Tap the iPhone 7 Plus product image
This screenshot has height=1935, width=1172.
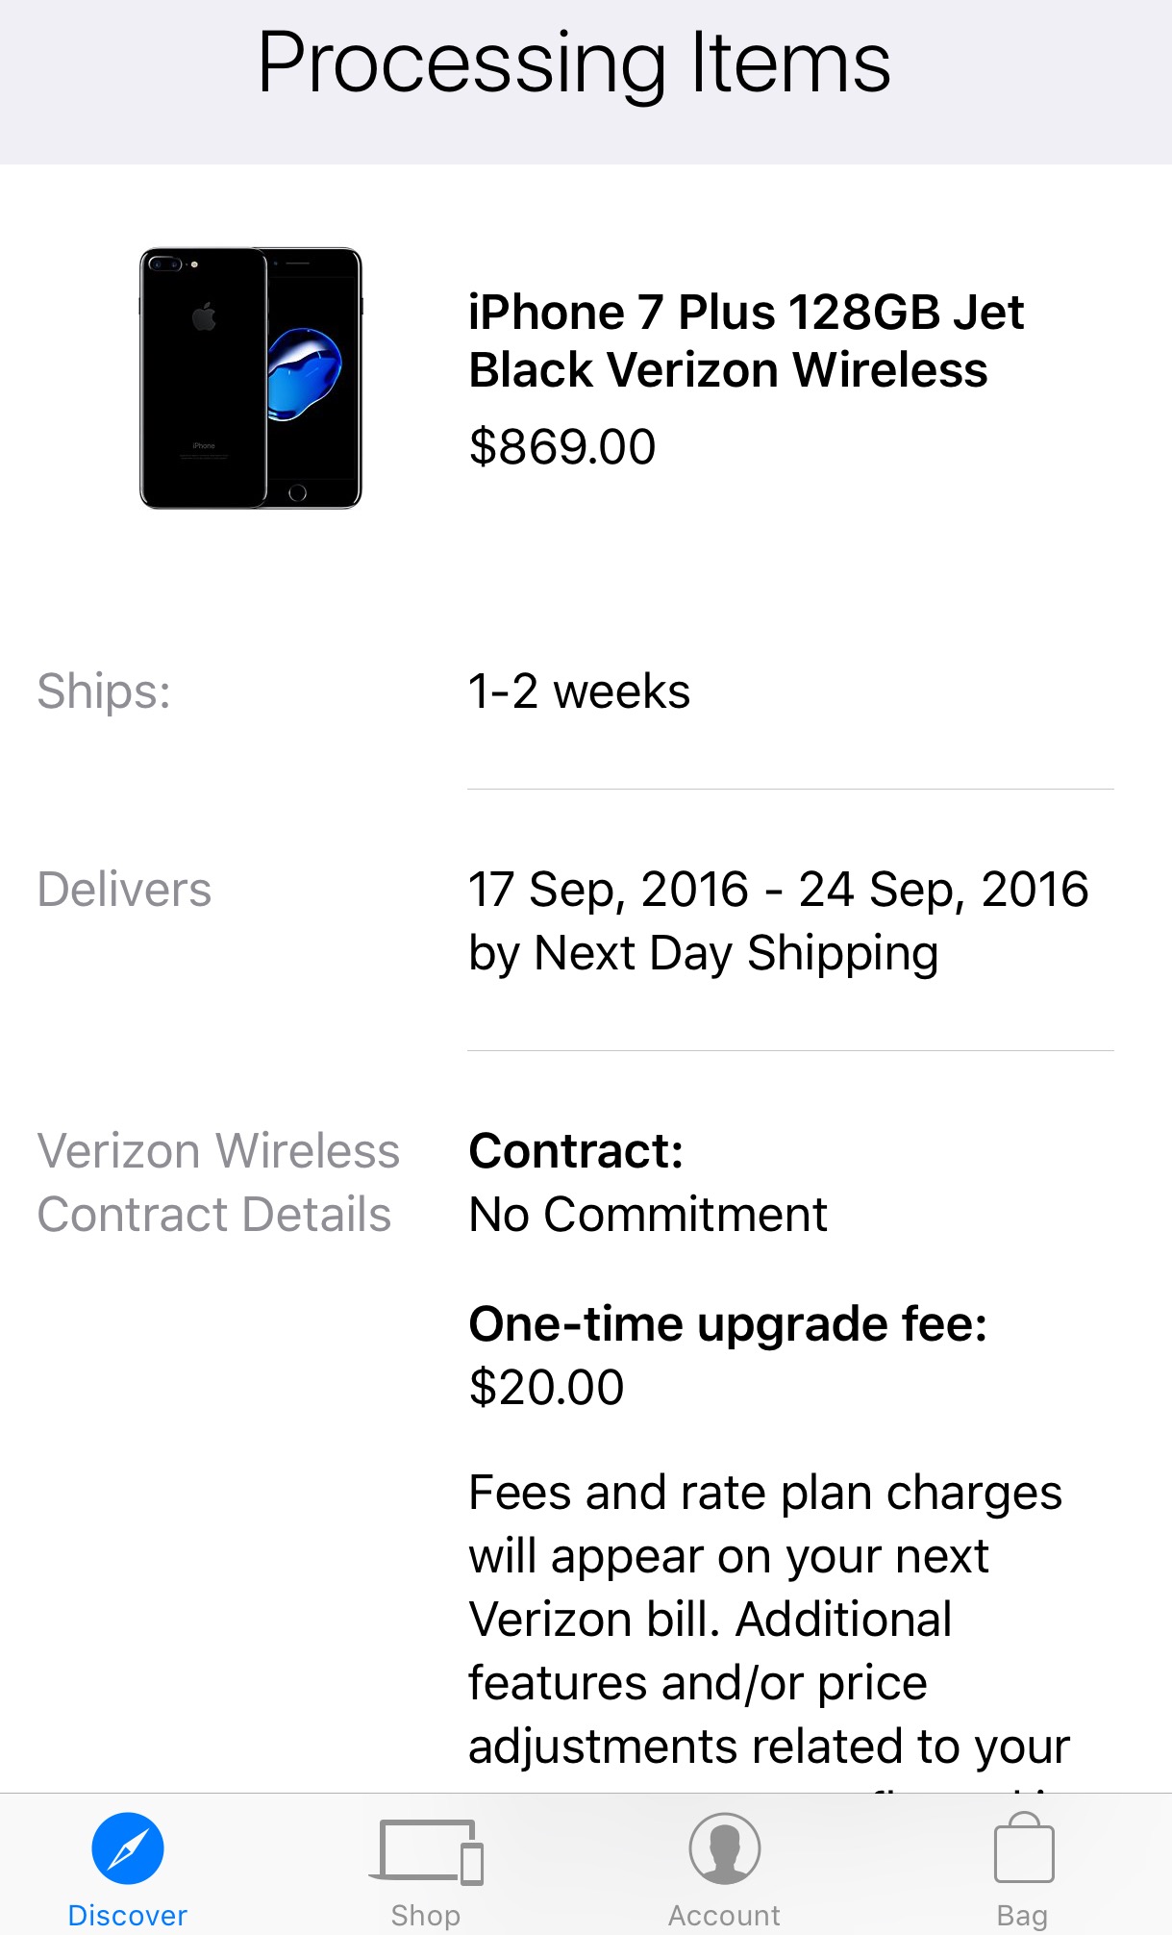point(251,378)
